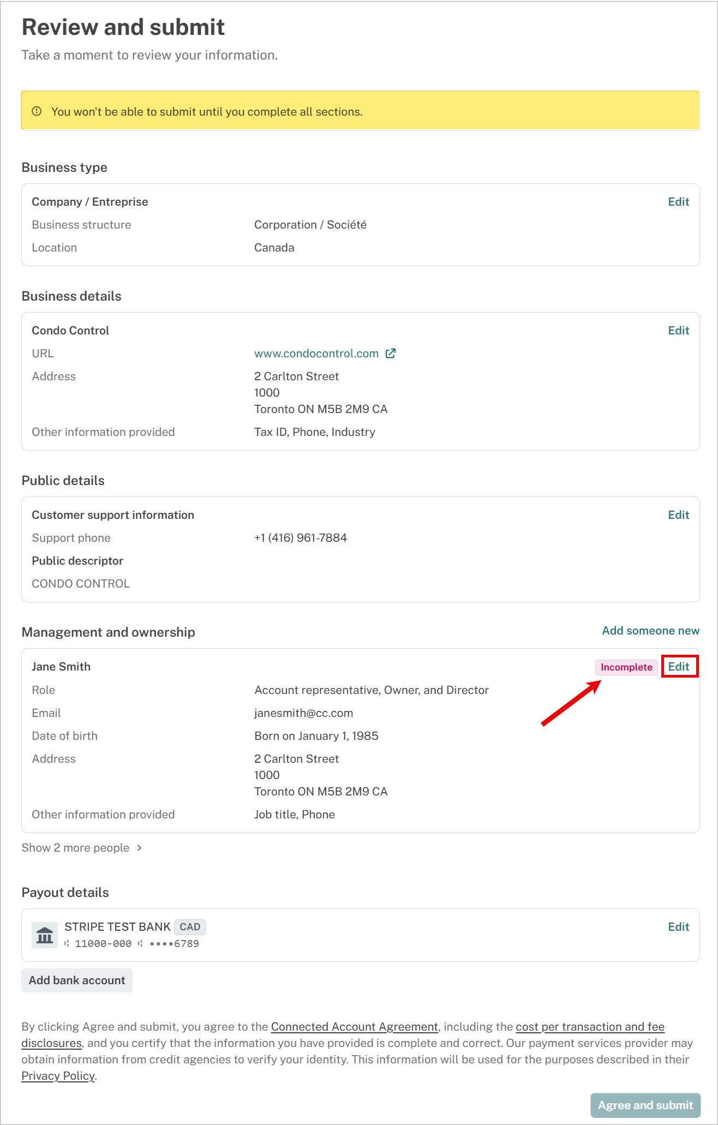The image size is (718, 1125).
Task: Click the routing number 11000-000
Action: [x=103, y=944]
